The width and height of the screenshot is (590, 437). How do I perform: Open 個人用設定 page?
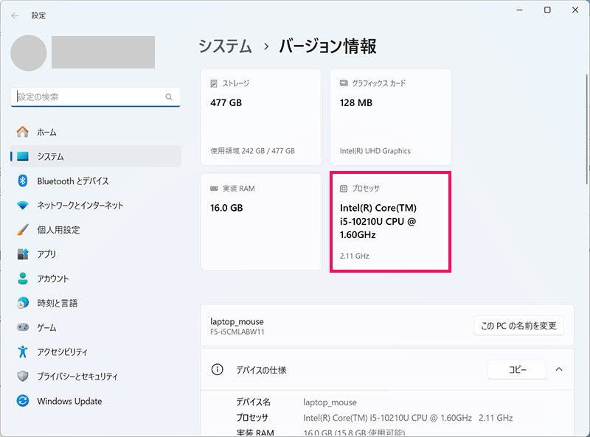[96, 230]
